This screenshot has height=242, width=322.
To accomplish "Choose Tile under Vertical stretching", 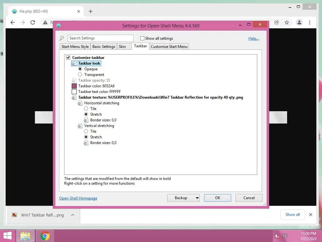I will tap(86, 131).
